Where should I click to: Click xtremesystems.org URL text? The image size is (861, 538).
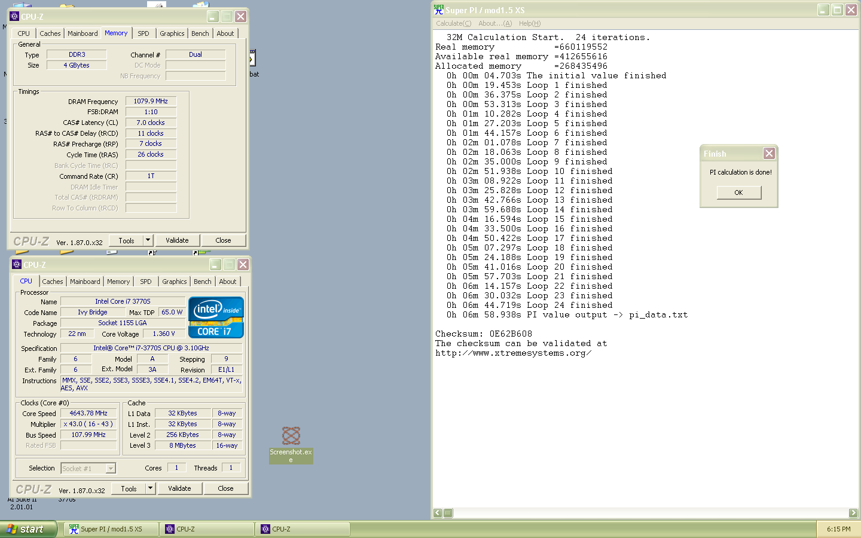pos(514,353)
